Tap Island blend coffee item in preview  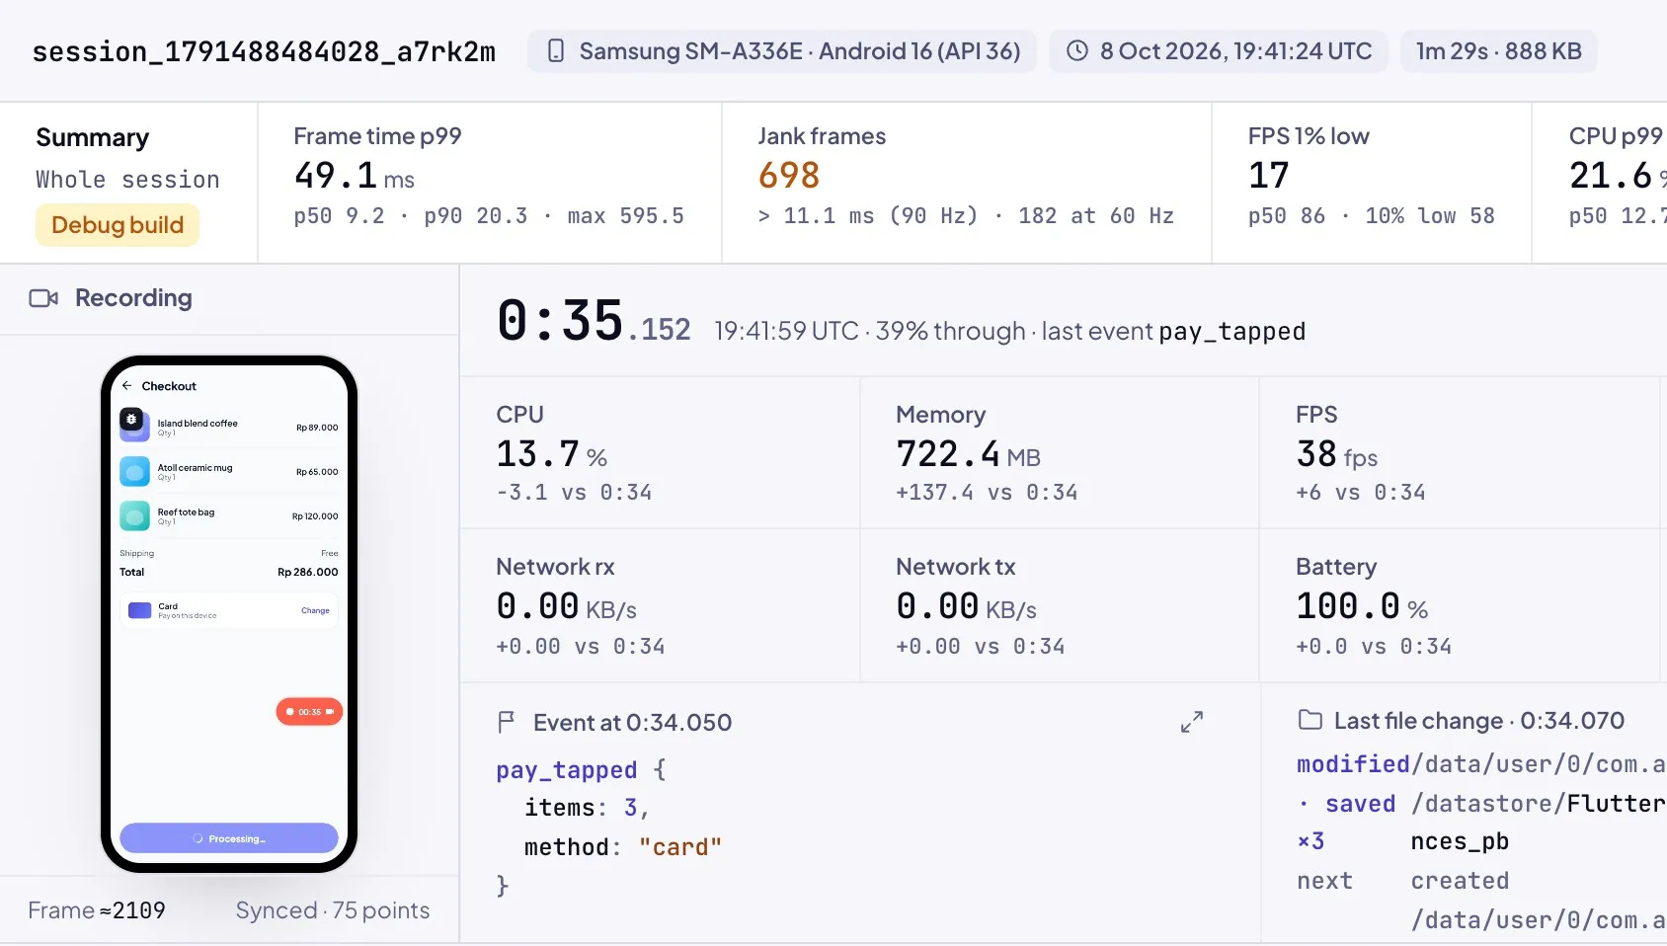pyautogui.click(x=229, y=426)
